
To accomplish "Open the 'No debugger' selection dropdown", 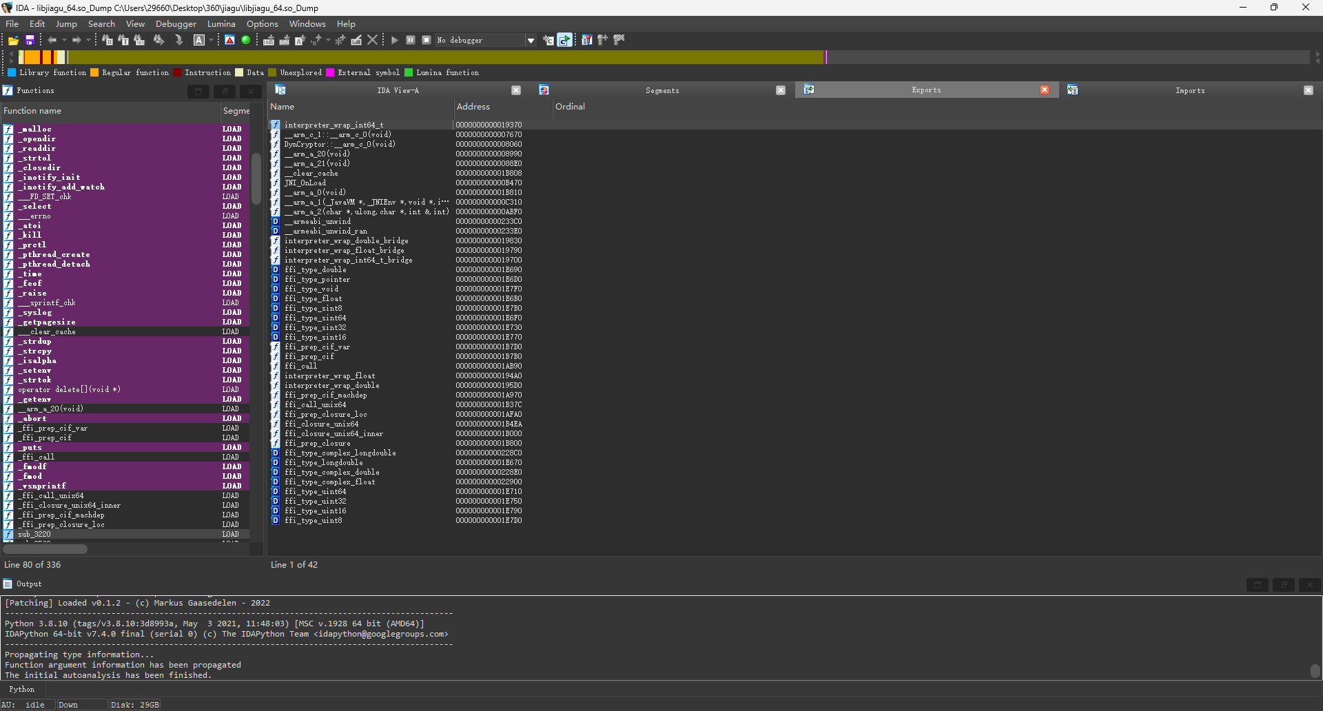I will (x=531, y=41).
